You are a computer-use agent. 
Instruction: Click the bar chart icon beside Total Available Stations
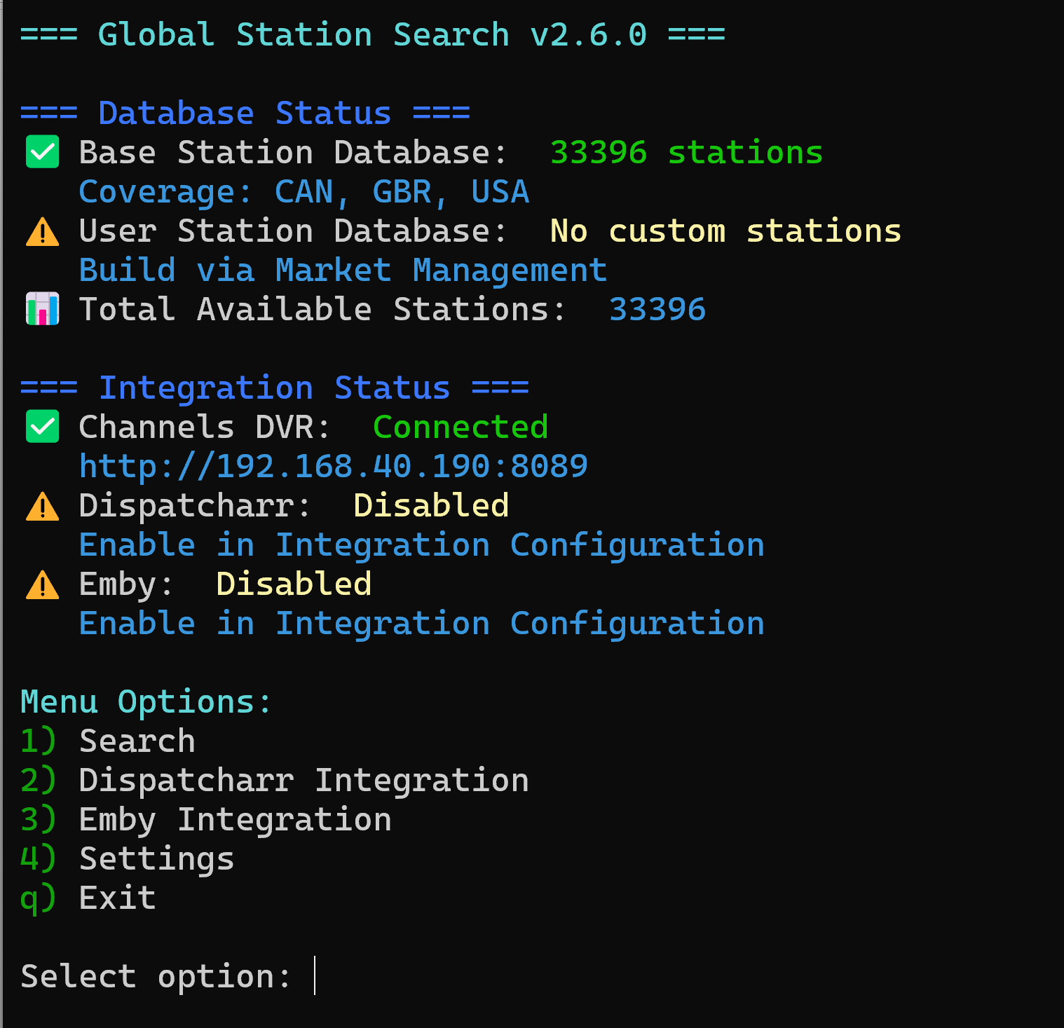[x=42, y=310]
